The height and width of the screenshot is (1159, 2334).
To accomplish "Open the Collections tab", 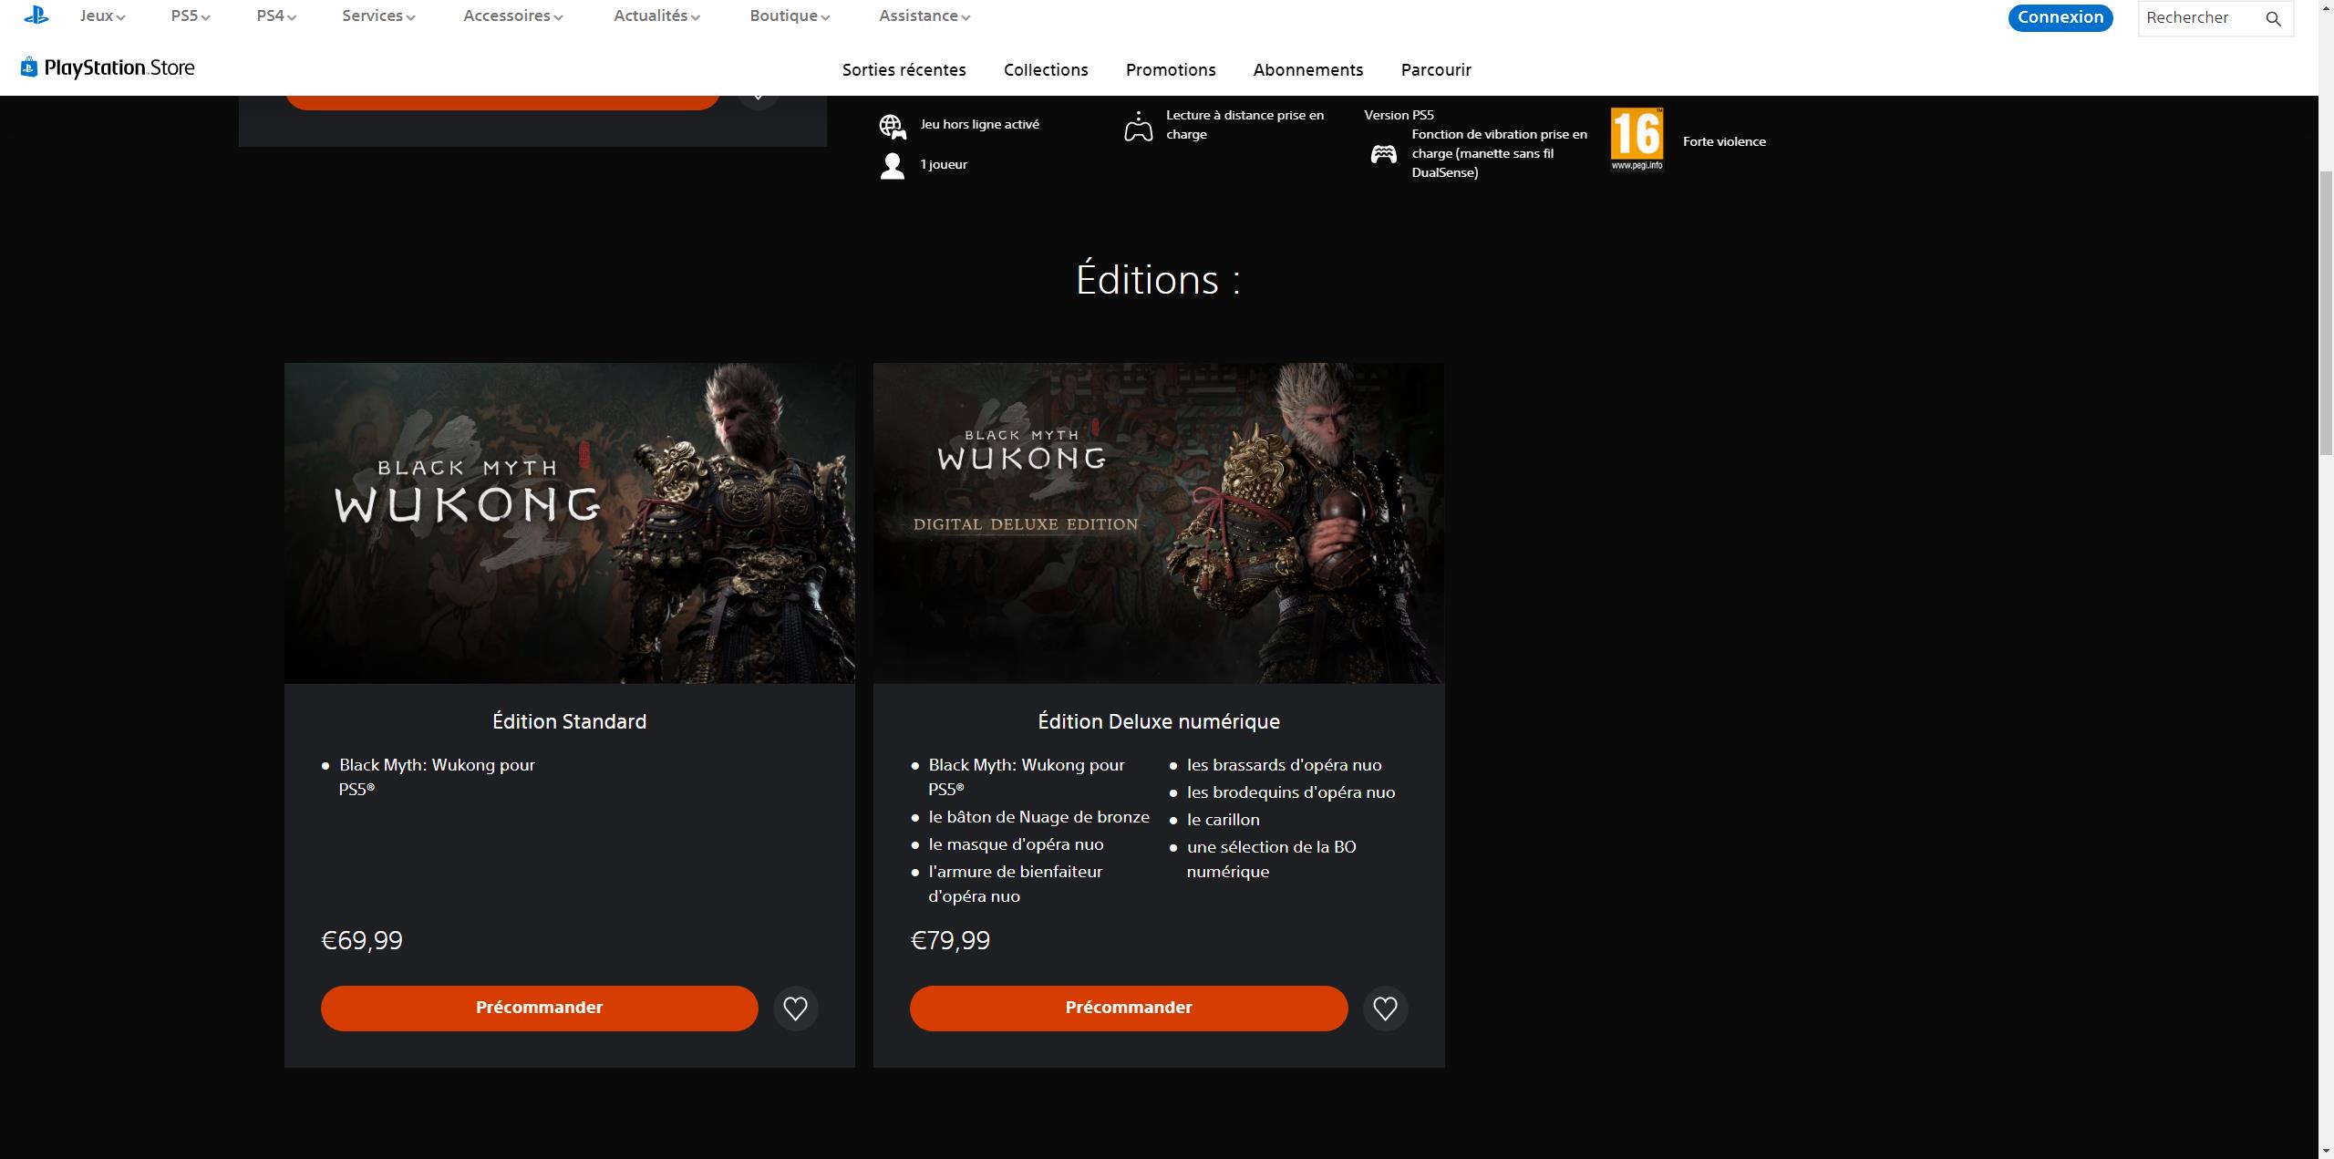I will pos(1045,70).
